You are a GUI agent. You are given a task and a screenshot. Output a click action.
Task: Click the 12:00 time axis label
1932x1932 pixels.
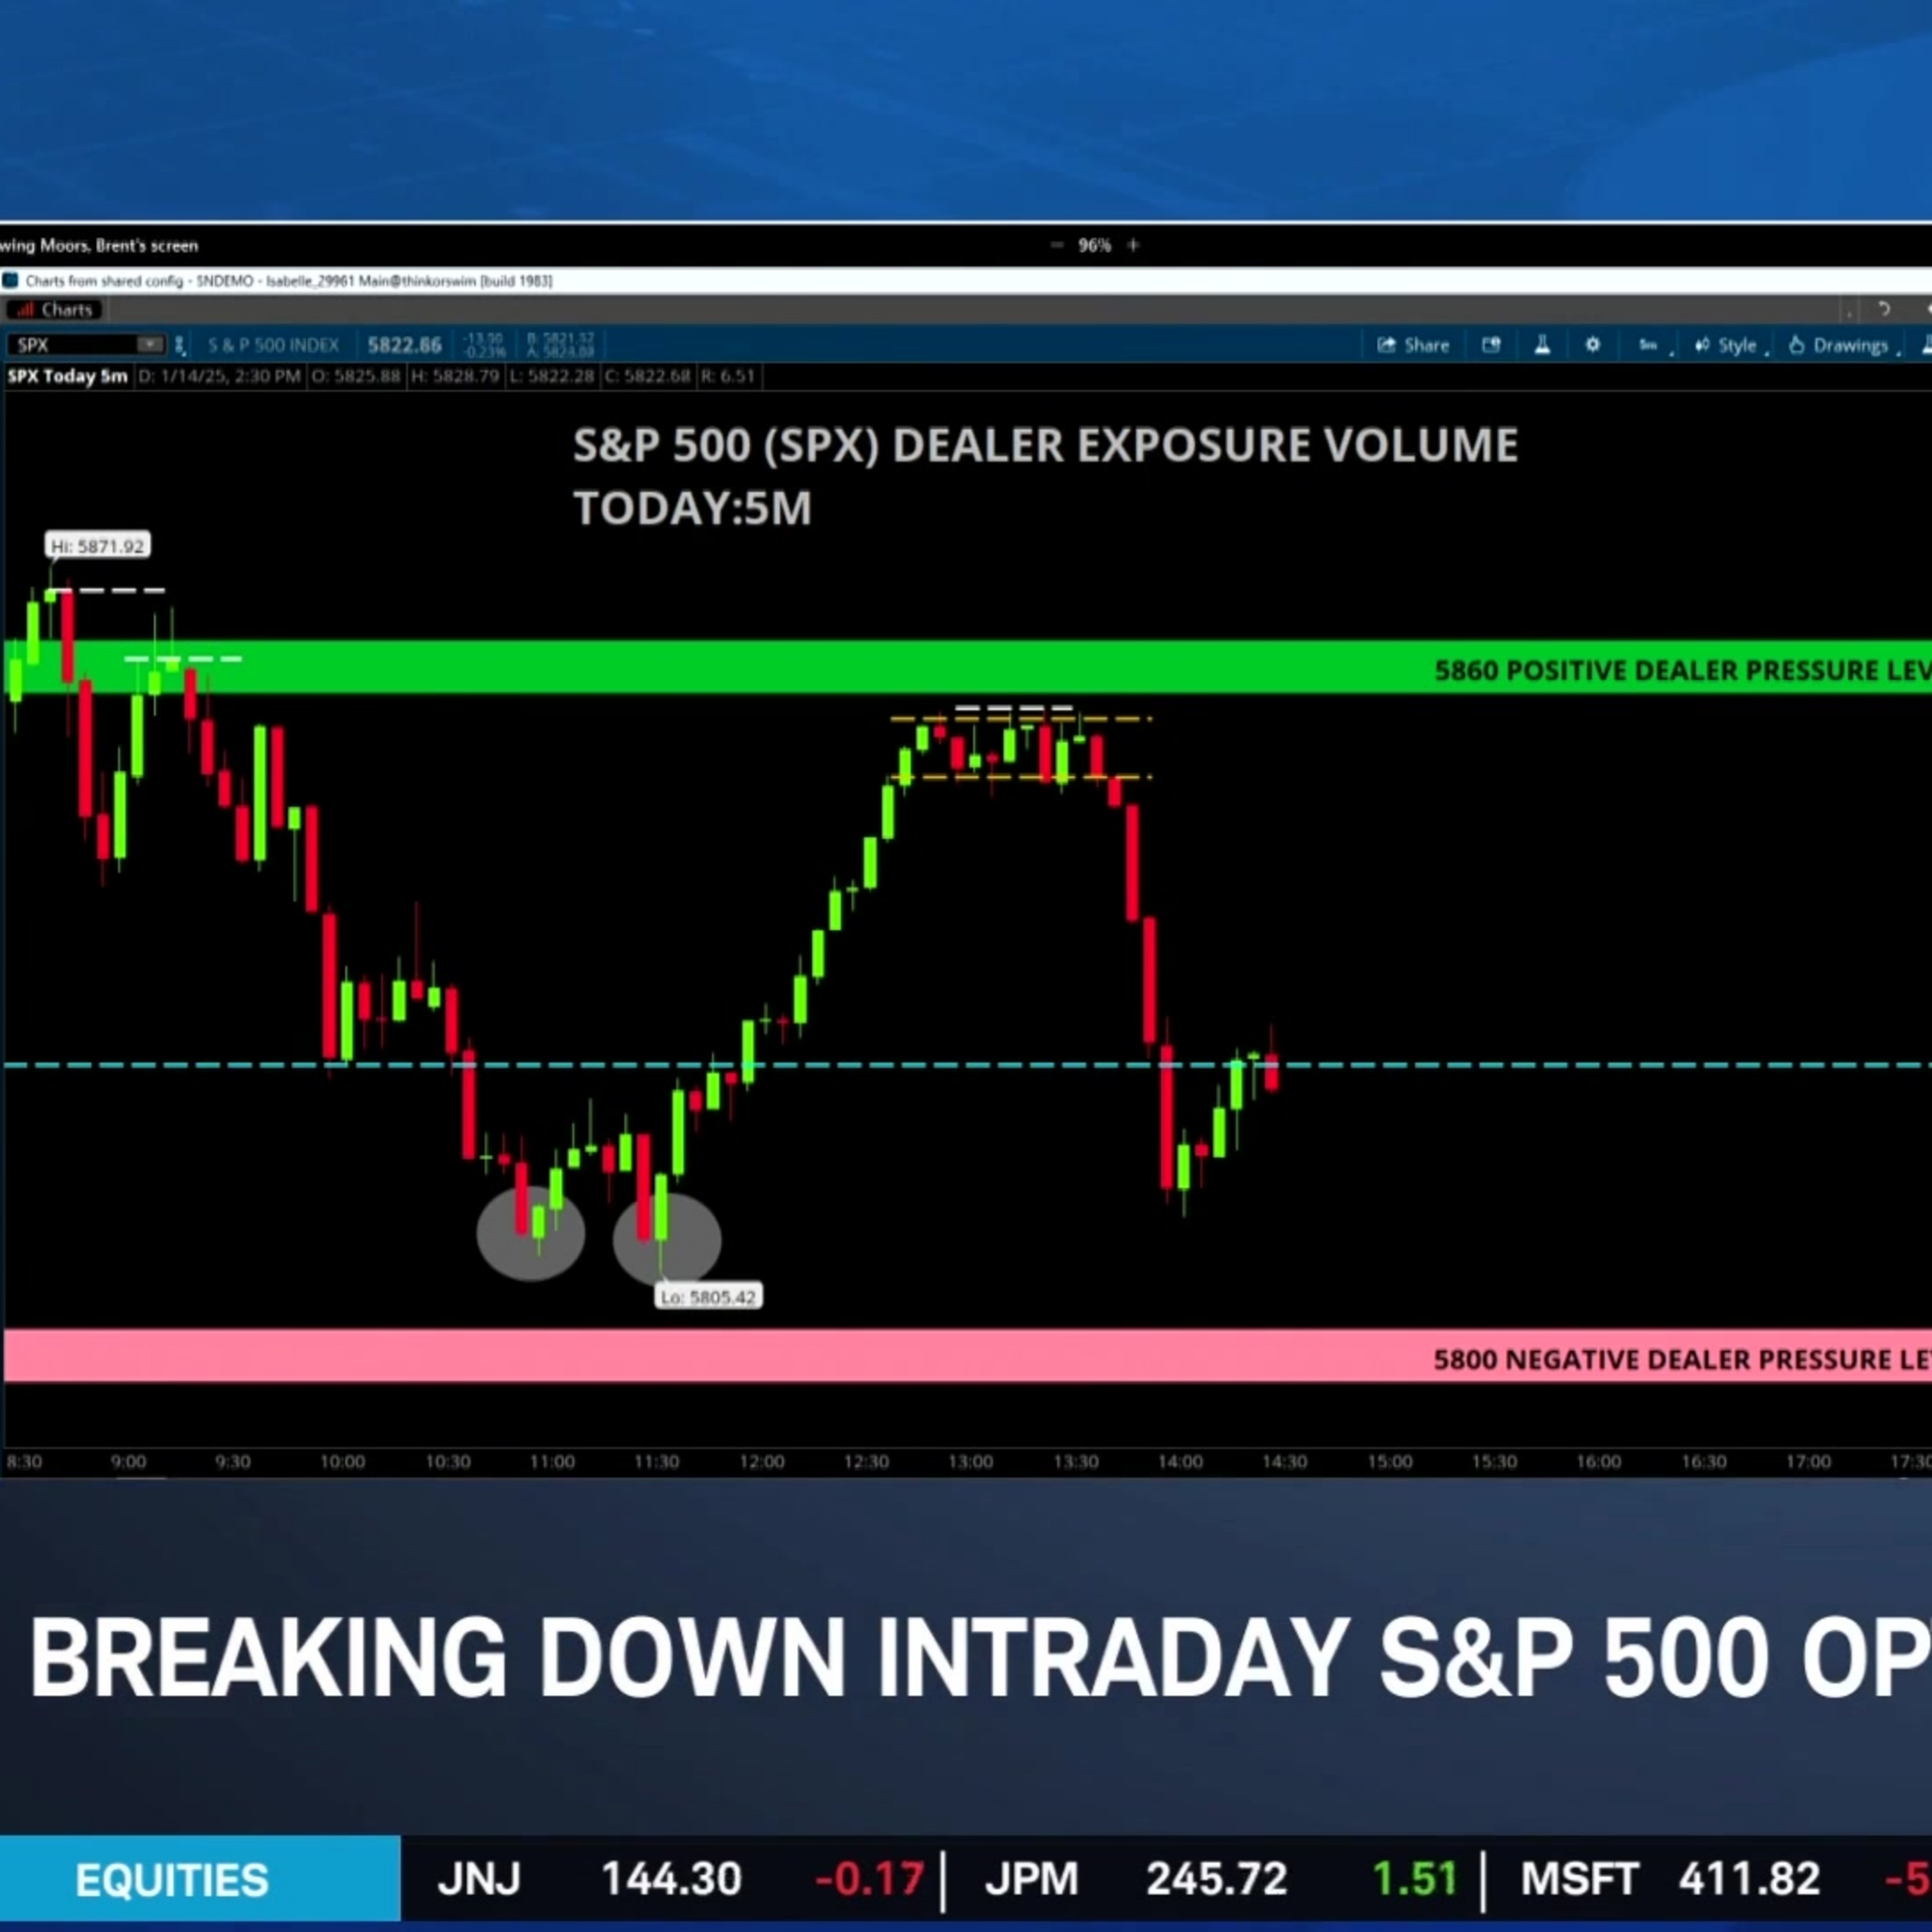[761, 1462]
